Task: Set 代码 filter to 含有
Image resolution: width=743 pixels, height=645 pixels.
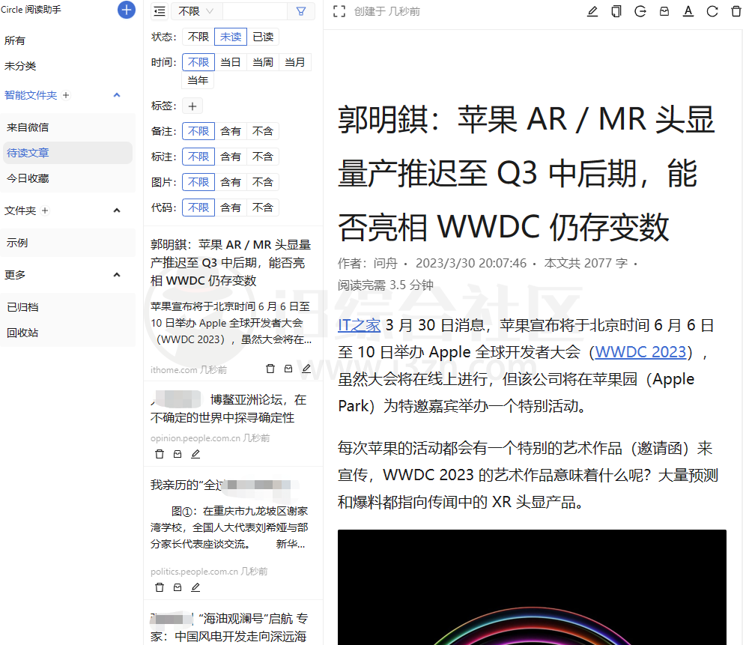Action: (x=231, y=208)
